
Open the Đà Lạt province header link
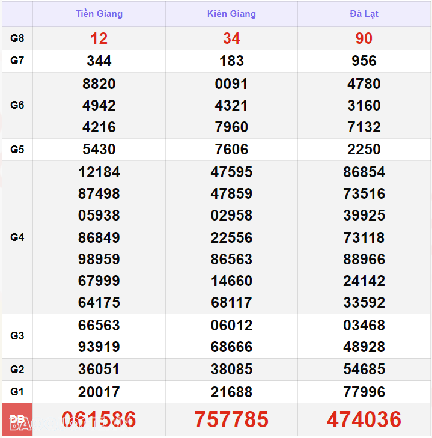(x=364, y=14)
